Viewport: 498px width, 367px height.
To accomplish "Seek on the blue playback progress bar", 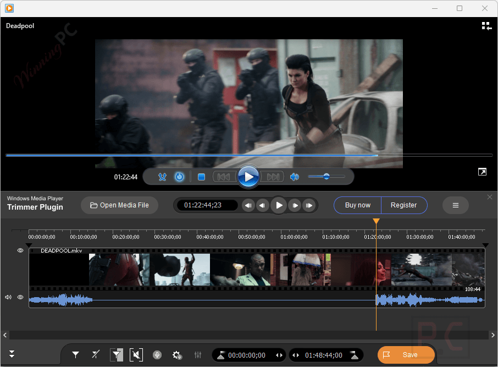I will tap(248, 156).
